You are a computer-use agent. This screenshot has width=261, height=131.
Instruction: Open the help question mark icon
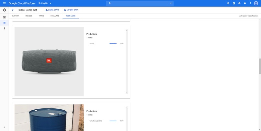(x=239, y=3)
